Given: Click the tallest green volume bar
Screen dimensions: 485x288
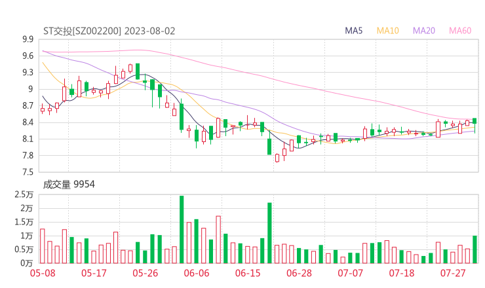Looking at the screenshot, I should point(182,230).
